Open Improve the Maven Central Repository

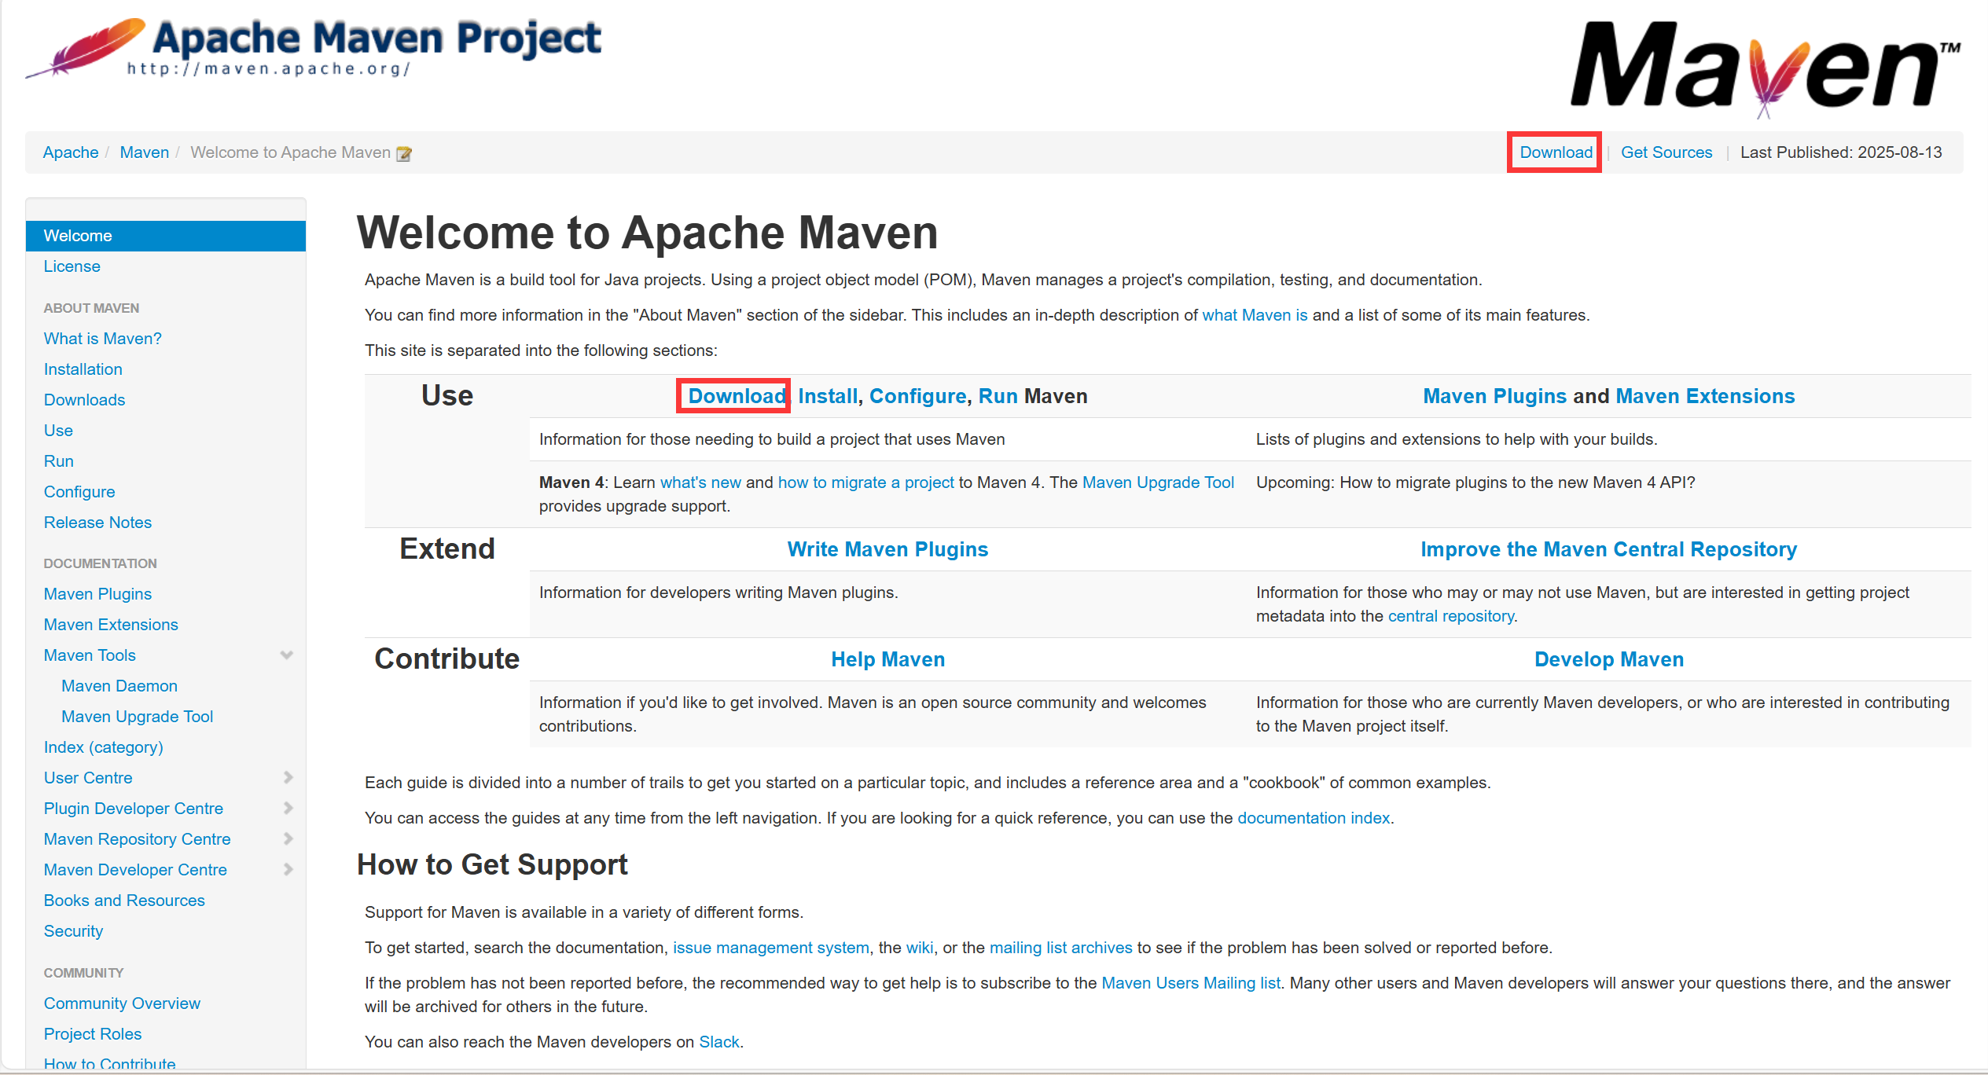point(1608,549)
